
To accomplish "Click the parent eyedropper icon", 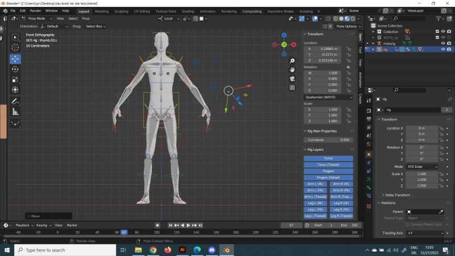I will click(441, 212).
